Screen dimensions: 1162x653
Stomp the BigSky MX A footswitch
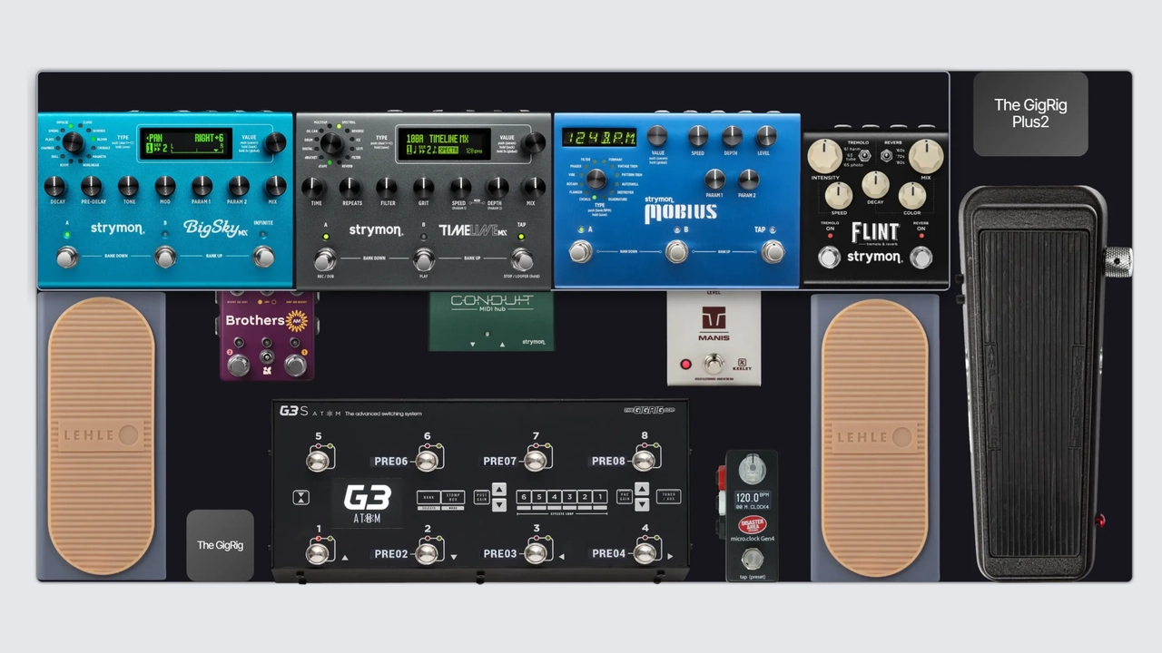tap(67, 258)
